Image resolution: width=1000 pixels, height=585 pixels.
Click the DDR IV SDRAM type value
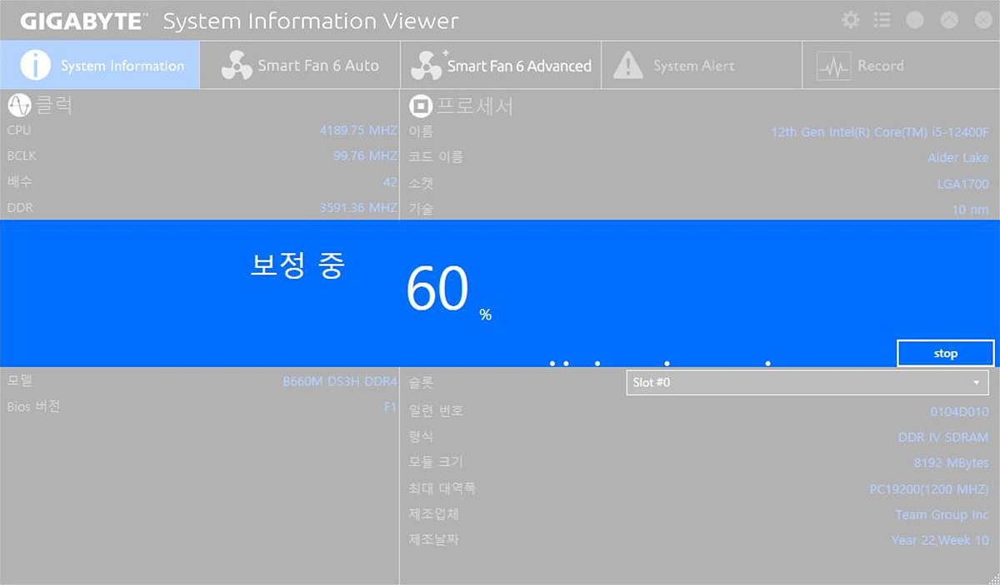pos(943,437)
